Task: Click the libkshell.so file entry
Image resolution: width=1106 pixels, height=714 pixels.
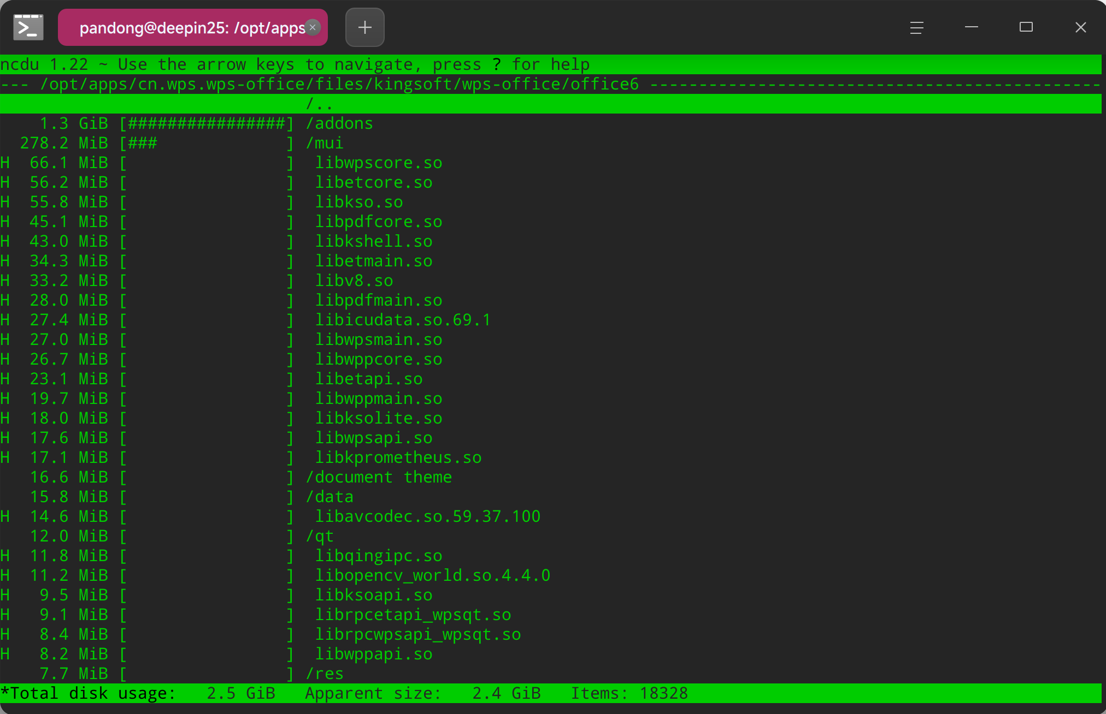Action: pyautogui.click(x=374, y=241)
